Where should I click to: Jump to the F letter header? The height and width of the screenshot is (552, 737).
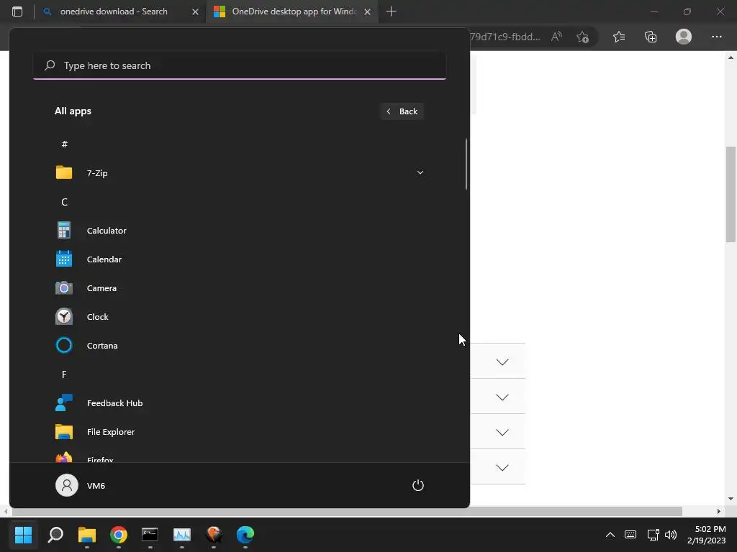[x=64, y=374]
